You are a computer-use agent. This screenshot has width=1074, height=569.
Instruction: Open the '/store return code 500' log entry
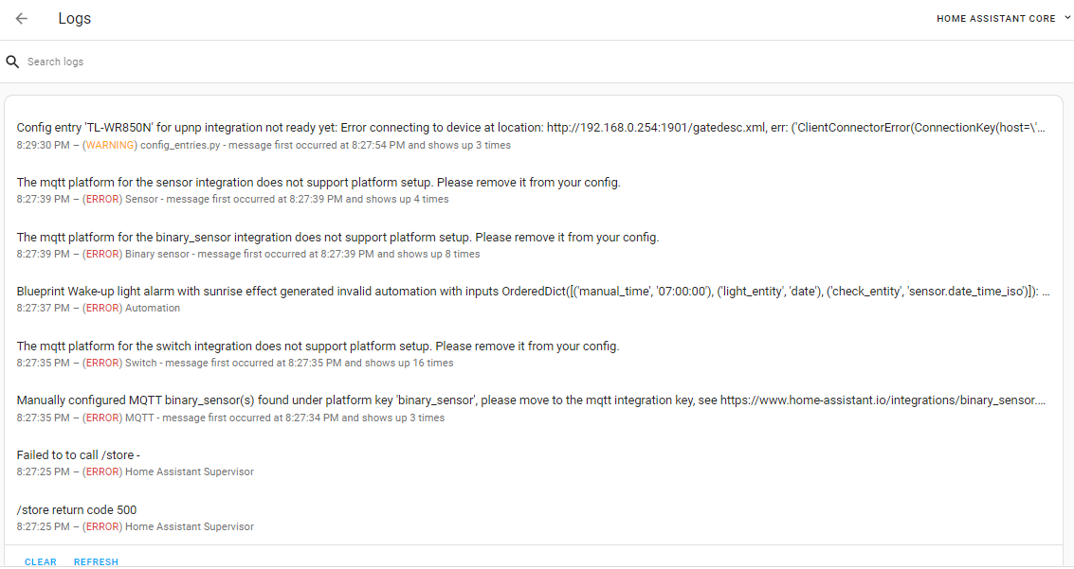[77, 510]
